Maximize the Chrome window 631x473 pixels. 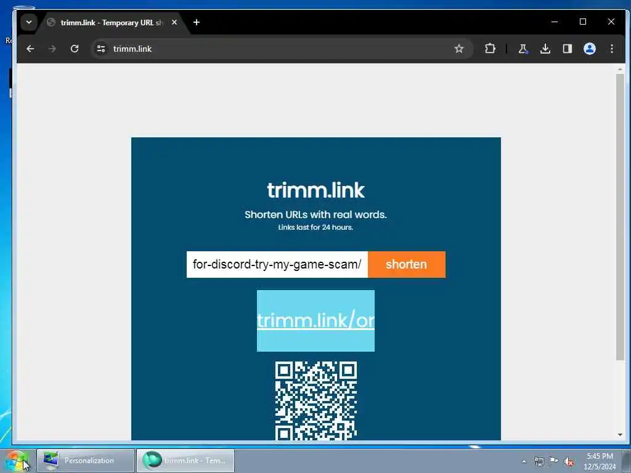point(583,22)
